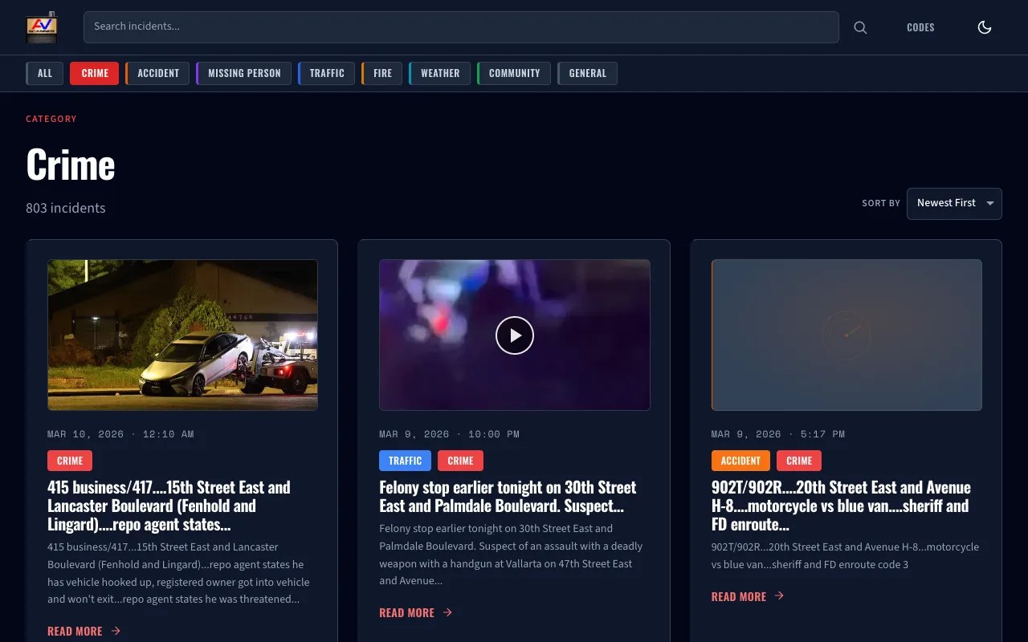
Task: Open the tow truck incident thumbnail image
Action: pyautogui.click(x=182, y=335)
